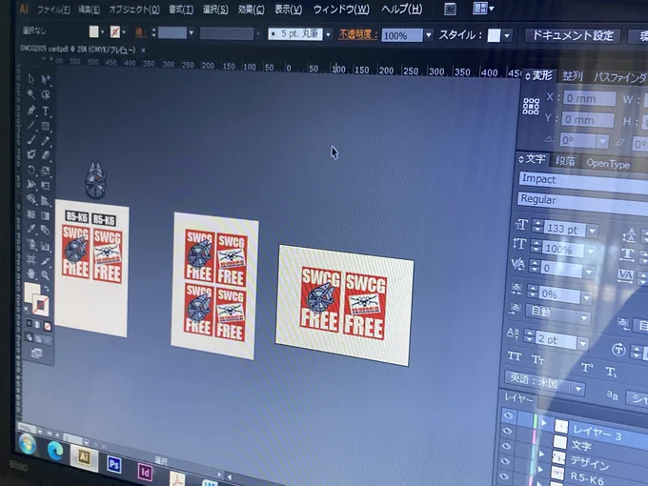Image resolution: width=648 pixels, height=486 pixels.
Task: Click the fill color swatch in toolbar
Action: (x=32, y=293)
